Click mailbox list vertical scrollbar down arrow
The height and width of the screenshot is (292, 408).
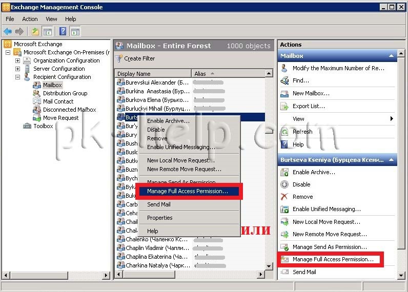point(269,266)
